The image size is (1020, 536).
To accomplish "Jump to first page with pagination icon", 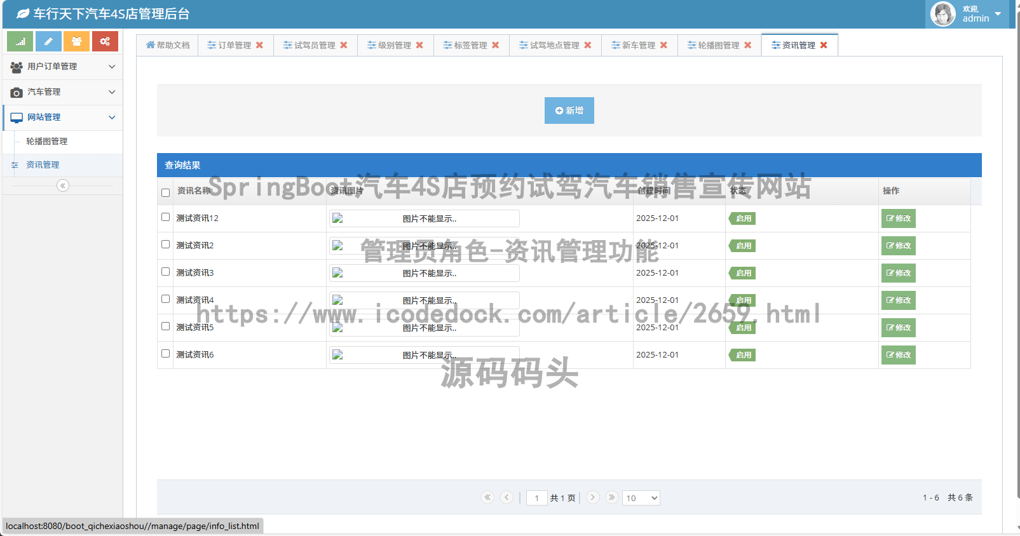I will point(487,497).
